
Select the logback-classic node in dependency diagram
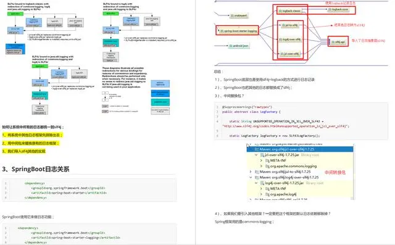click(x=290, y=11)
